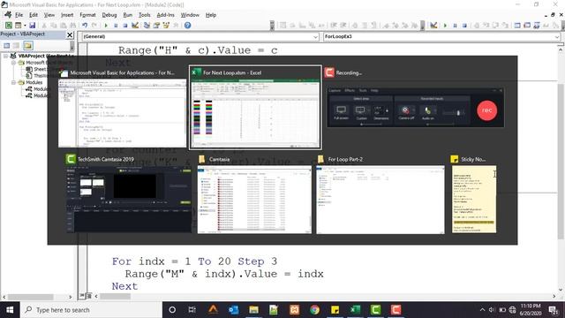The image size is (565, 318).
Task: Switch to the For Next Loop.xlsm Excel thumbnail
Action: click(x=255, y=108)
